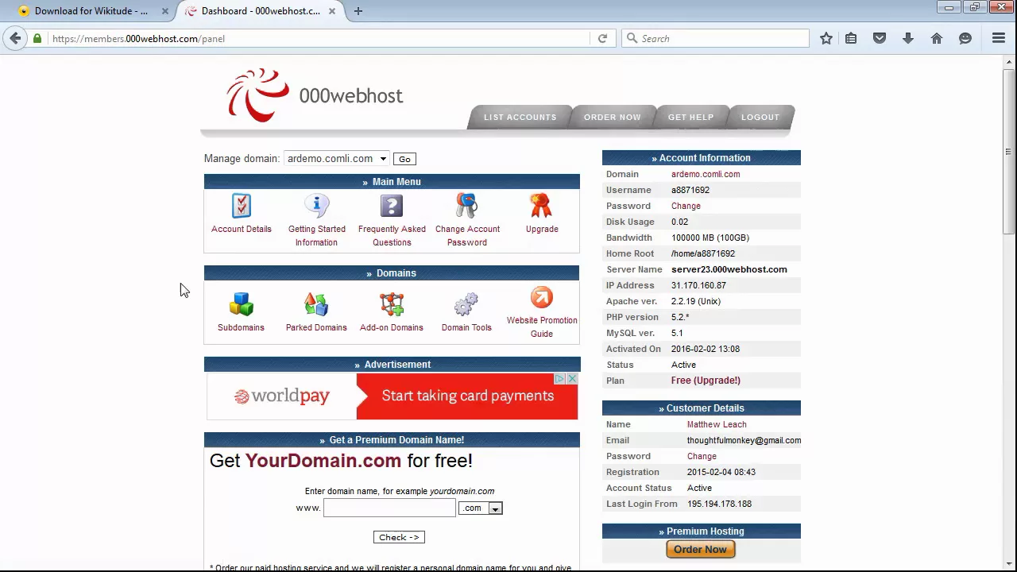The image size is (1017, 572).
Task: Click the scrollbar up arrow
Action: (1009, 61)
